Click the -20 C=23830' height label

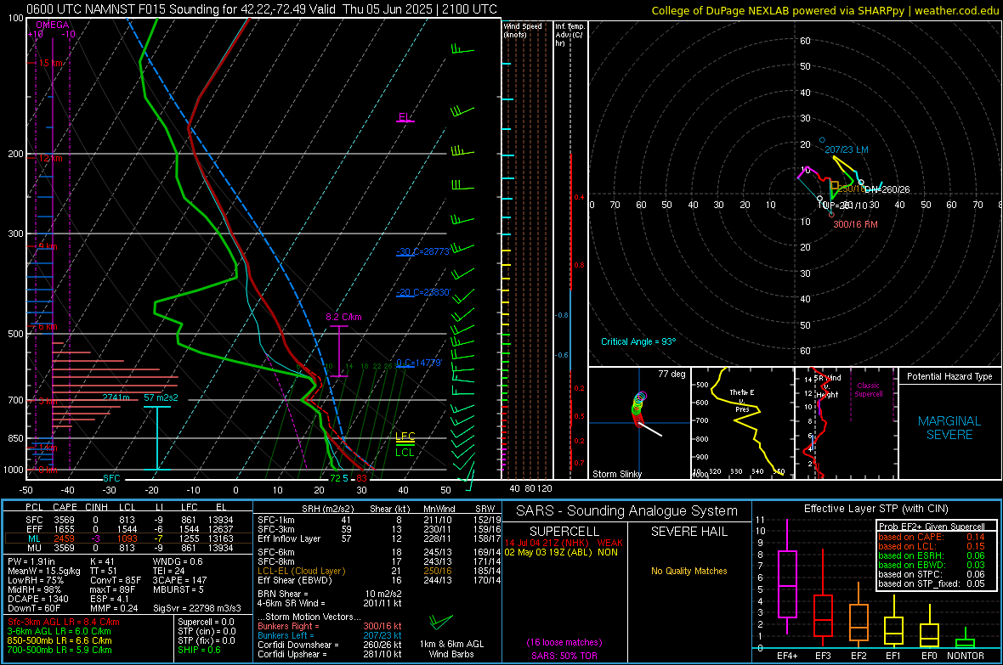pos(422,292)
